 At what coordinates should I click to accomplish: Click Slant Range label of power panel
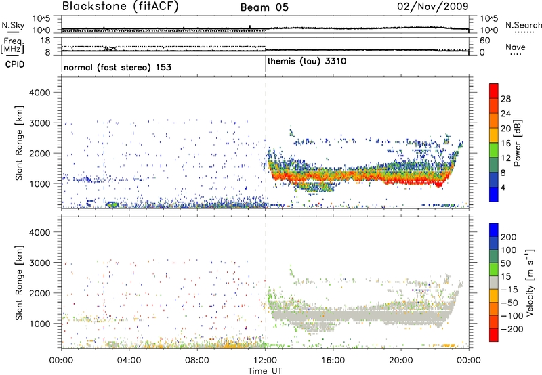(19, 143)
